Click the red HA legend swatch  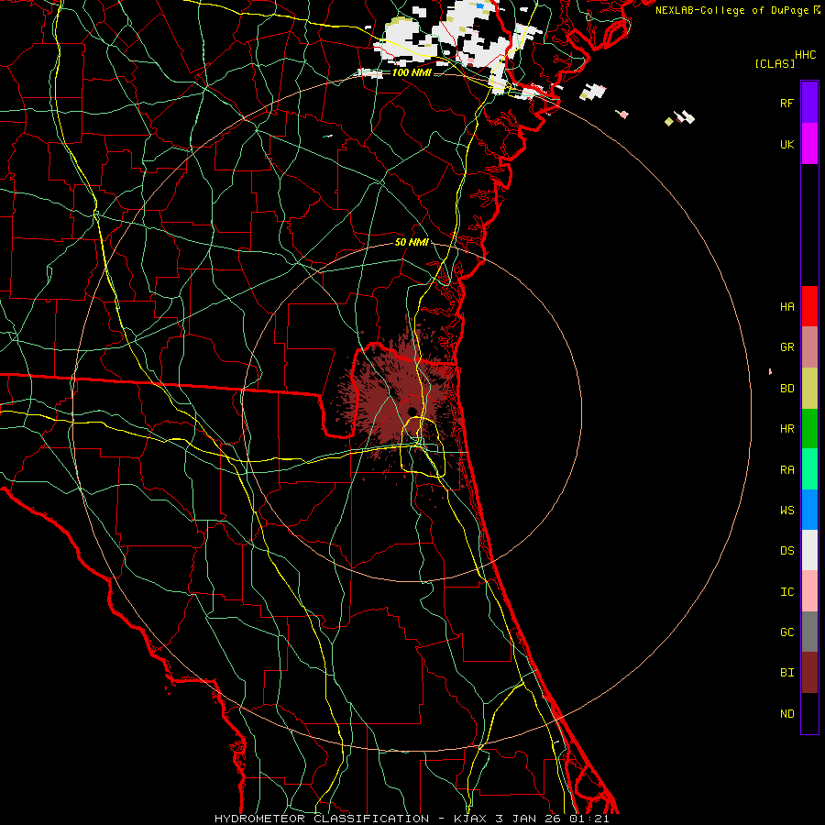(809, 306)
